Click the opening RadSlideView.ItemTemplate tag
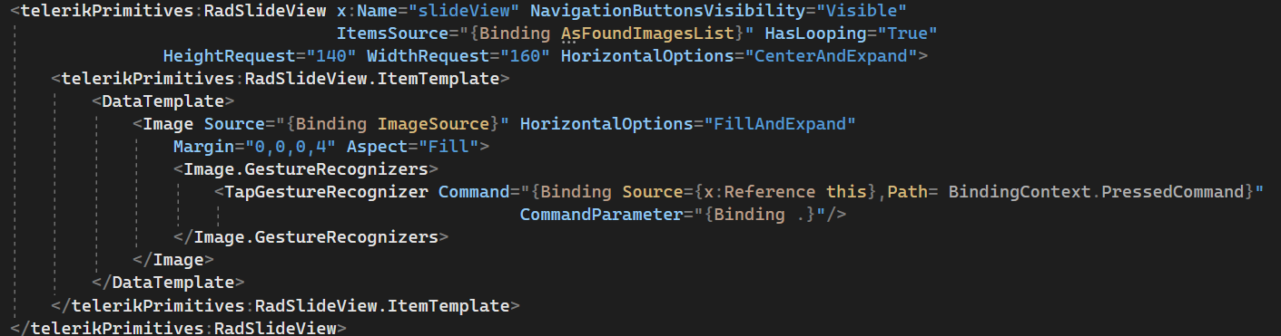Screen dimensions: 1281x336 281,79
